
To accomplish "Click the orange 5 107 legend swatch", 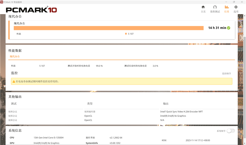I will 126,34.
